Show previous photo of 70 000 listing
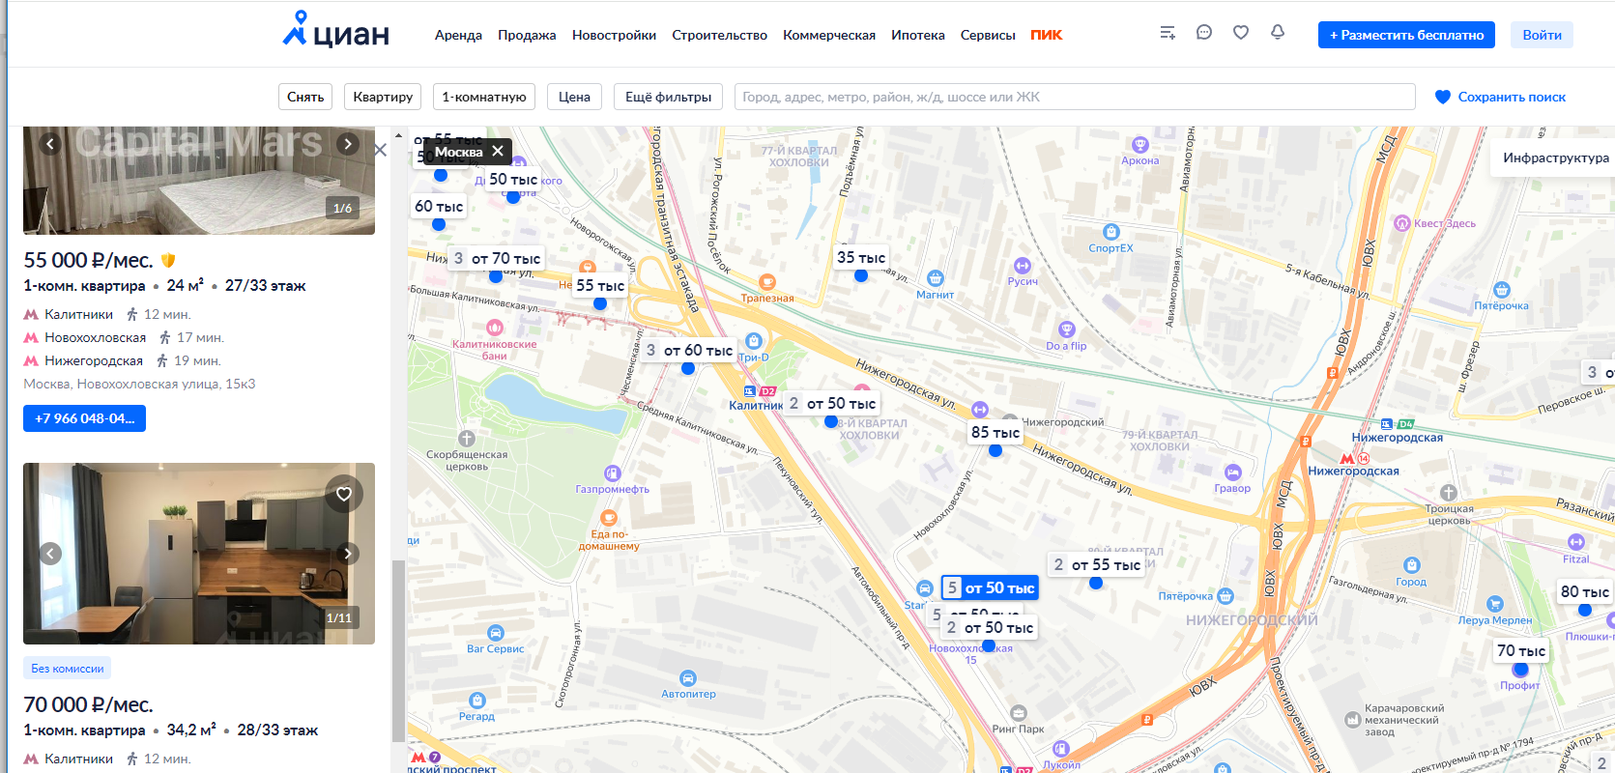The width and height of the screenshot is (1615, 773). 50,554
